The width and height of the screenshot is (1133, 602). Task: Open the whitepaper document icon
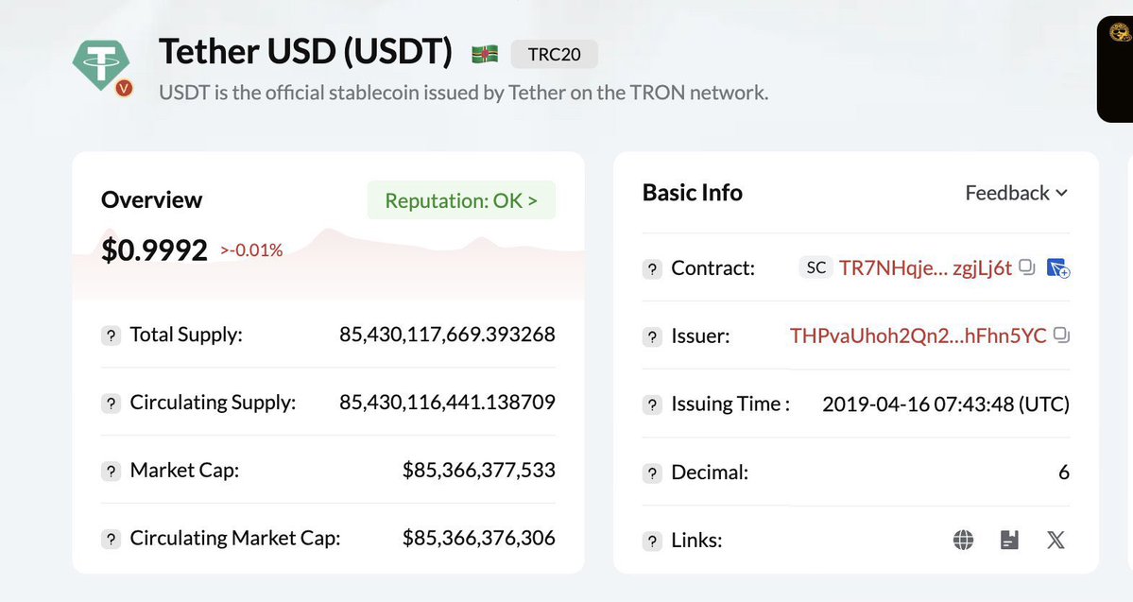coord(1009,540)
